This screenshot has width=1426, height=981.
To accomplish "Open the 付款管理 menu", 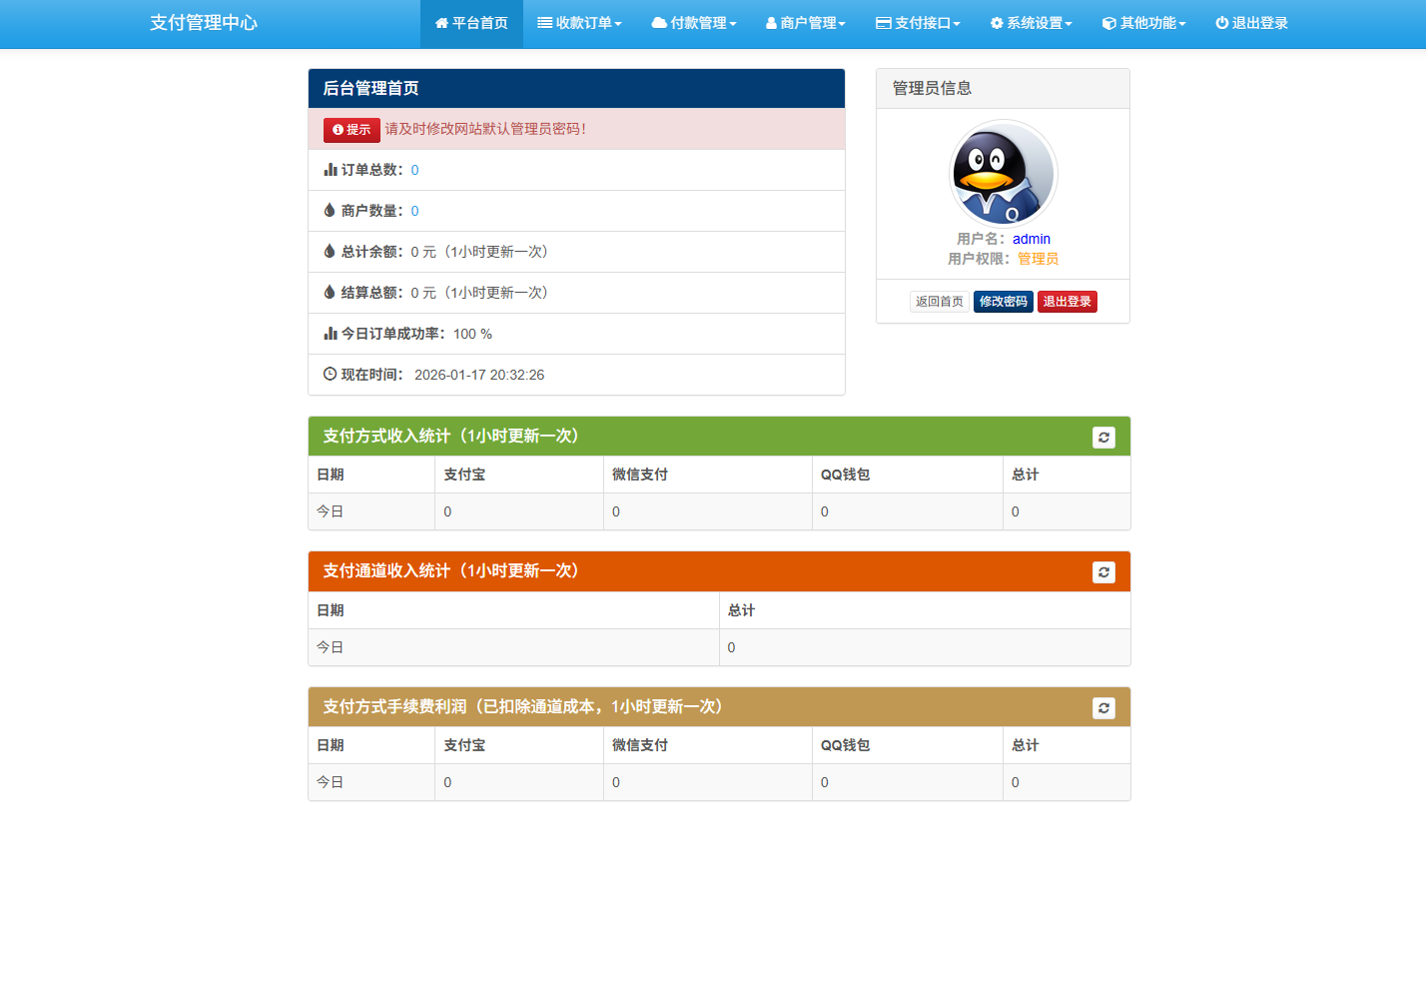I will point(694,23).
